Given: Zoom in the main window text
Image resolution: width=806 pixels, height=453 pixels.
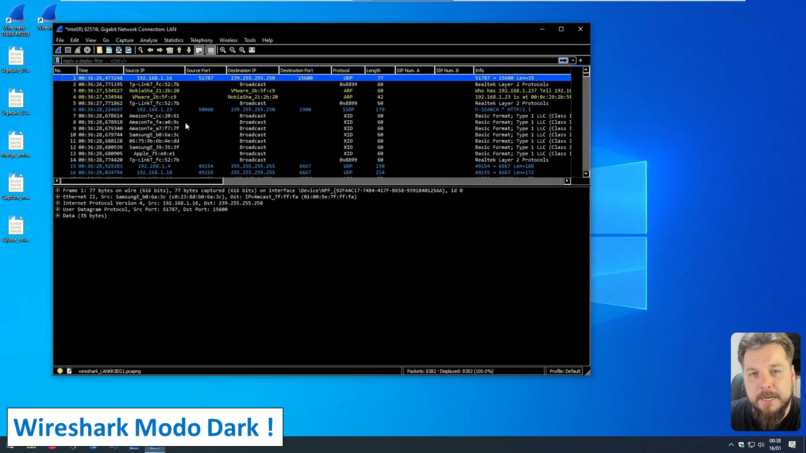Looking at the screenshot, I should point(223,50).
